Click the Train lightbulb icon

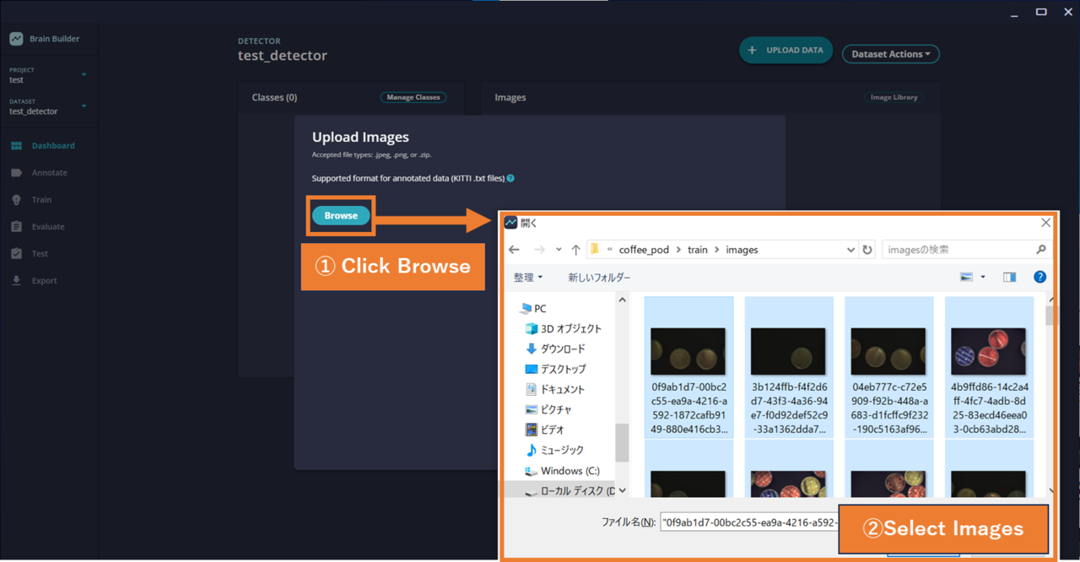16,200
